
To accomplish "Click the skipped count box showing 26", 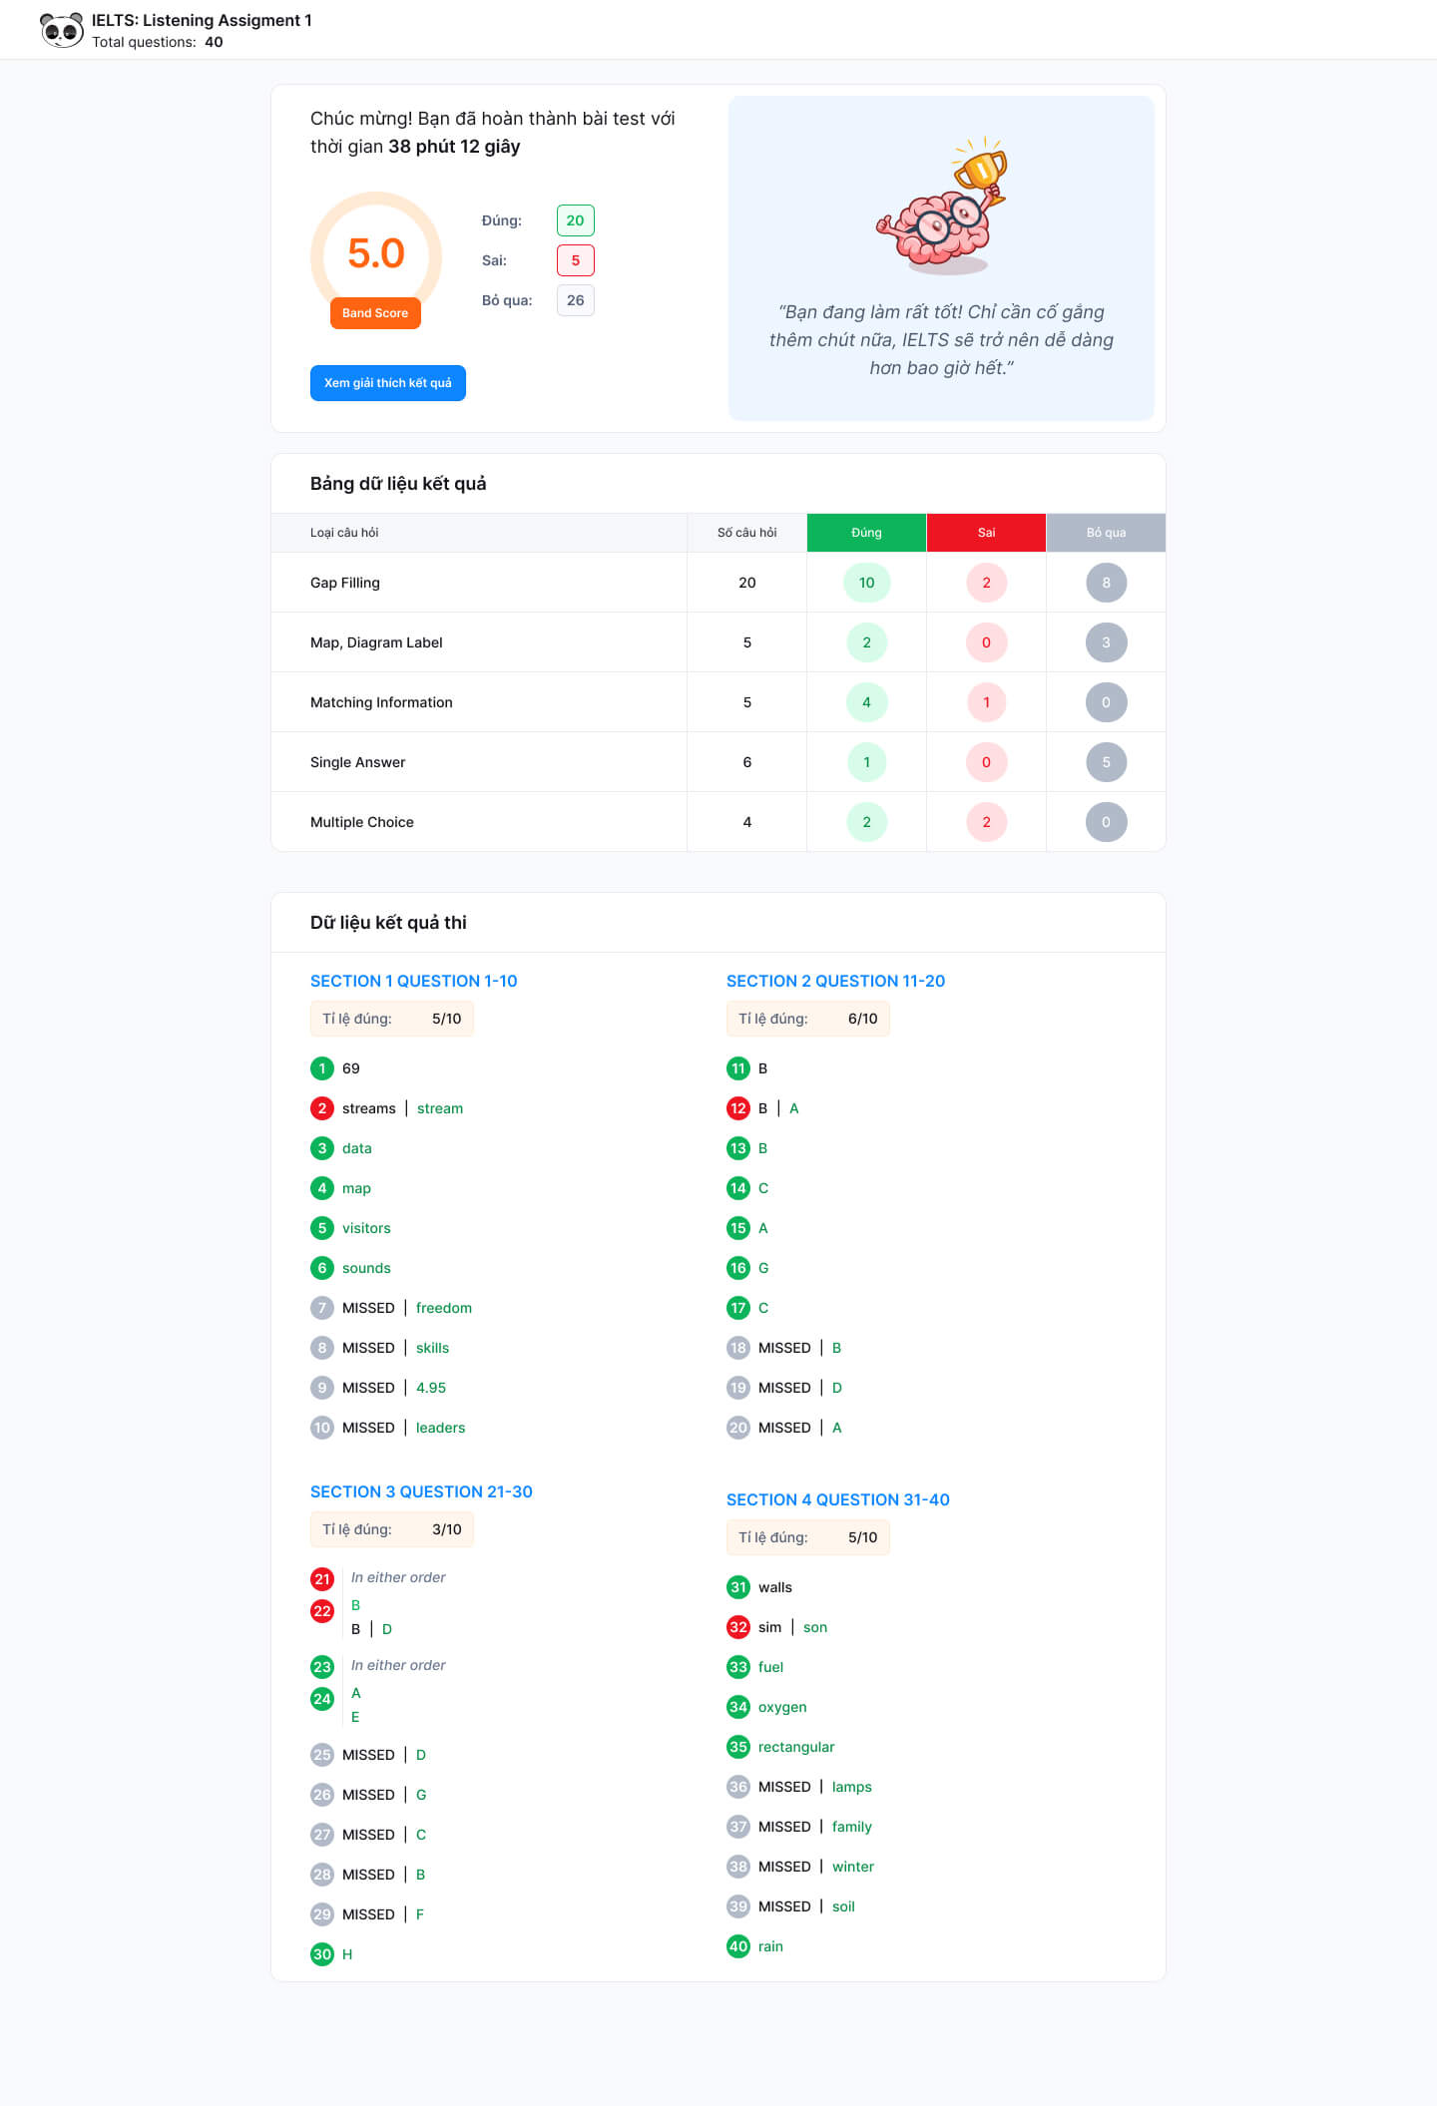I will pyautogui.click(x=575, y=300).
